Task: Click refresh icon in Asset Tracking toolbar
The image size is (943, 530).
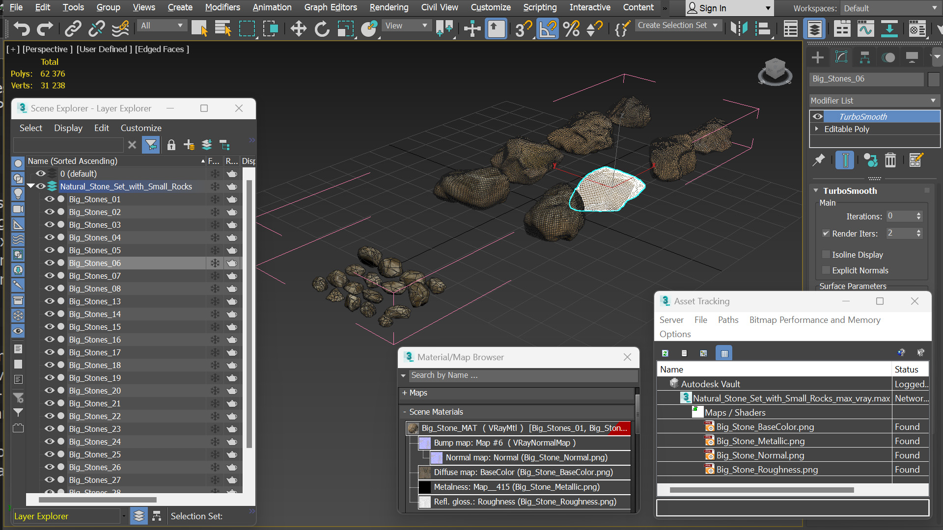Action: click(x=665, y=353)
